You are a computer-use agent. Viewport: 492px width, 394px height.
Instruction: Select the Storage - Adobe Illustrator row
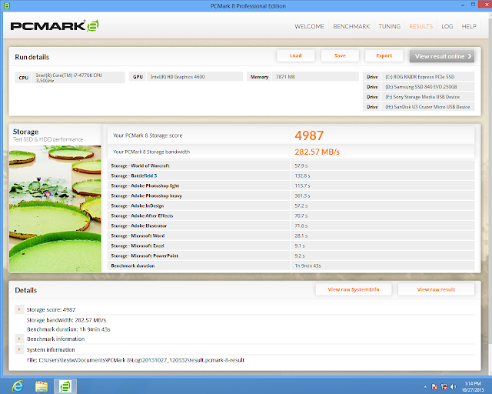[x=291, y=226]
